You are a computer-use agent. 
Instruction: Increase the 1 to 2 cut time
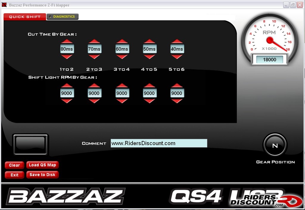67,41
